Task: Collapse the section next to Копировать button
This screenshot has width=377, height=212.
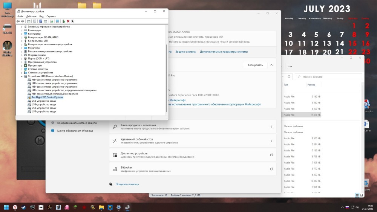Action: (x=271, y=65)
